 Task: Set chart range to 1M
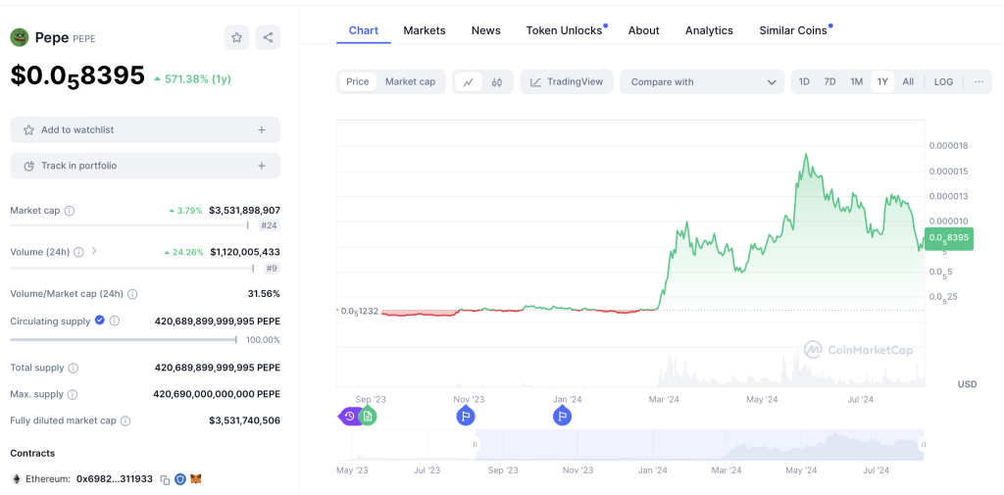point(857,82)
